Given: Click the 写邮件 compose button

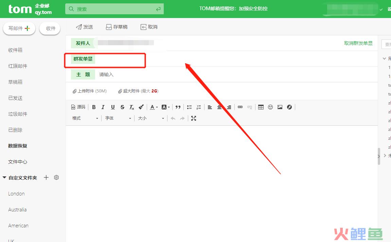Looking at the screenshot, I should coord(19,28).
